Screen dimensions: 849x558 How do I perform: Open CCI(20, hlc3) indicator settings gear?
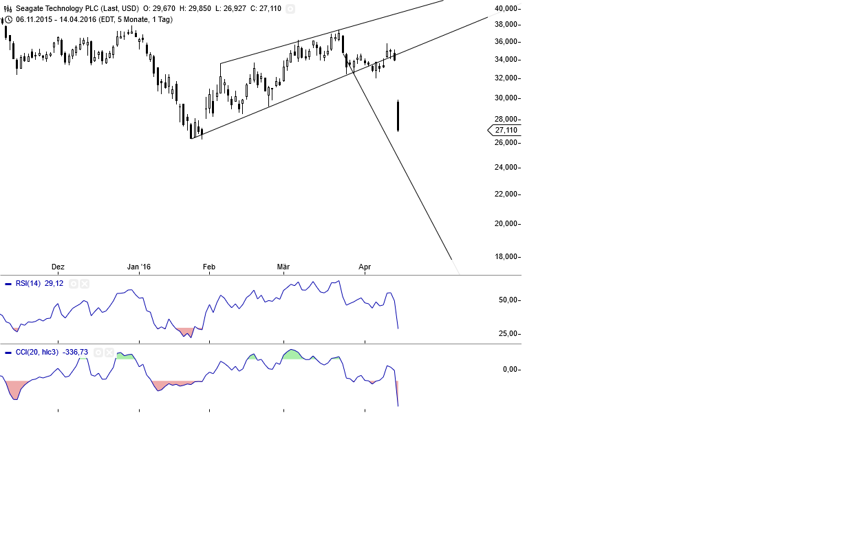point(98,353)
